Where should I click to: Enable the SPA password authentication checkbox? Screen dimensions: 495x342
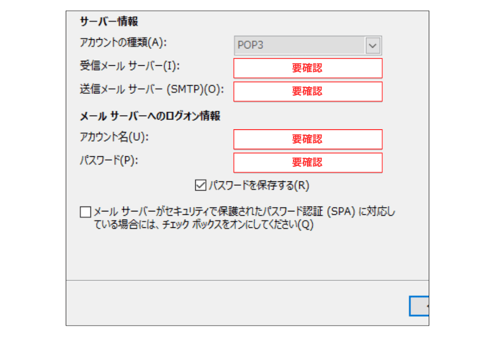[x=86, y=212]
